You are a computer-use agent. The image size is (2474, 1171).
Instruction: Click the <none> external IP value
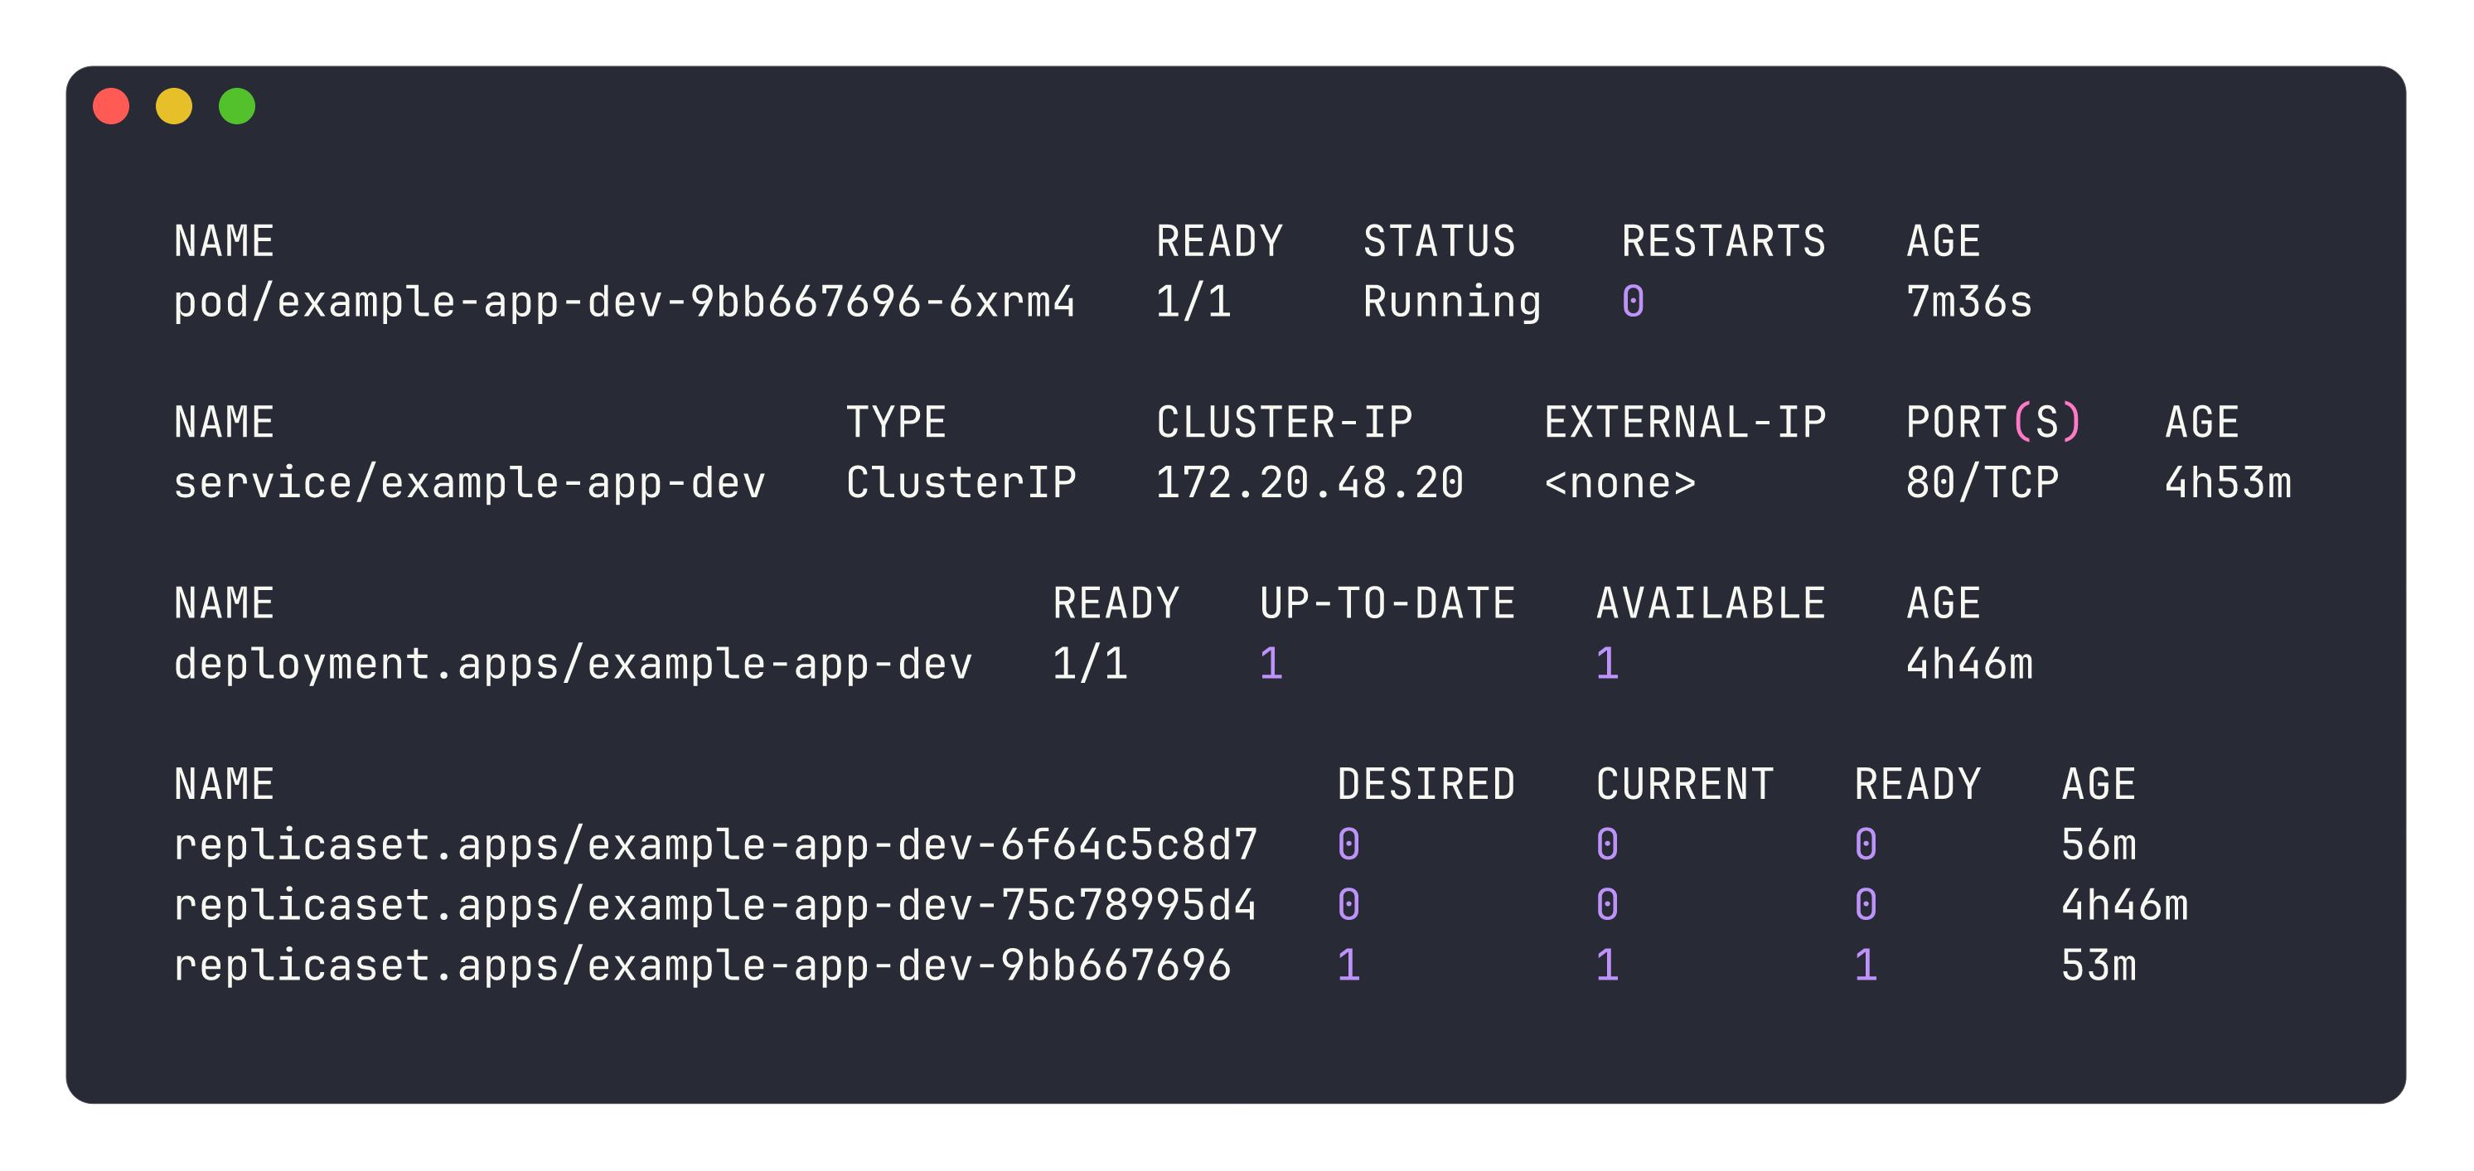1620,483
